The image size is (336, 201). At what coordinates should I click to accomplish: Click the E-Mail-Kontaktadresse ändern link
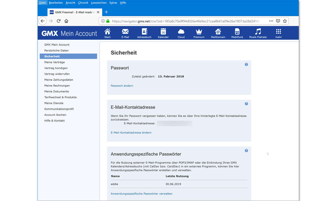131,133
